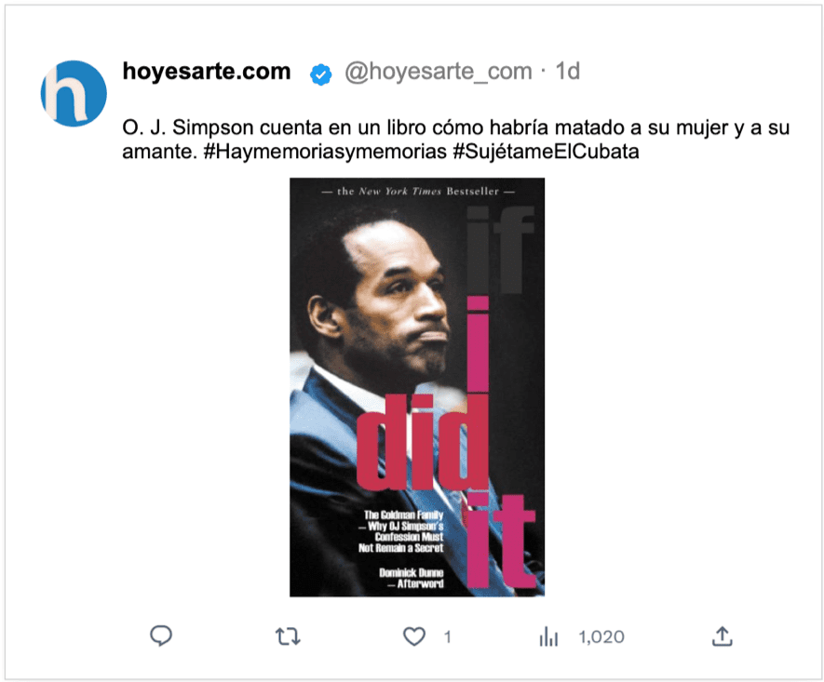
Task: Open the view analytics bar chart icon
Action: pyautogui.click(x=548, y=636)
